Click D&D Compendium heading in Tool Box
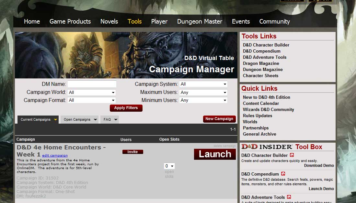The image size is (356, 203). pos(260,174)
